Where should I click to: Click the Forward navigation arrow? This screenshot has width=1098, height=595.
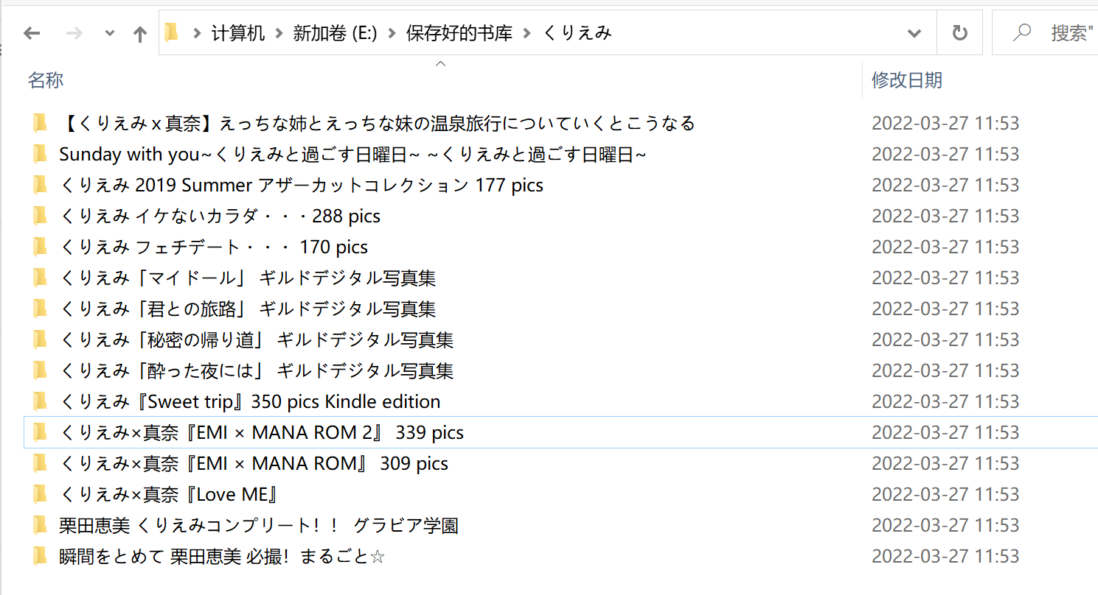tap(74, 33)
